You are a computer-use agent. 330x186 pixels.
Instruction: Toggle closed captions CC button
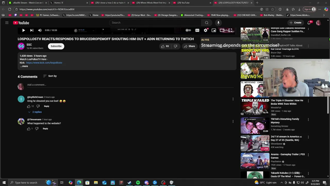coord(197,30)
